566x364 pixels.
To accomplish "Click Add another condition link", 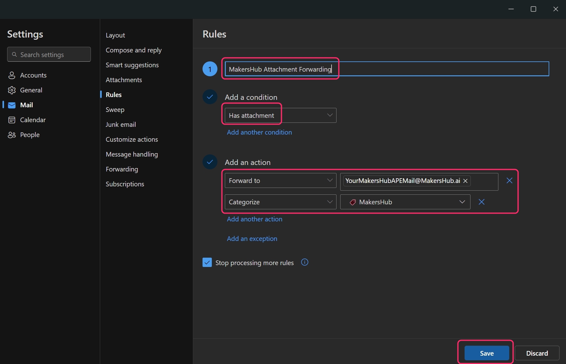I will pyautogui.click(x=259, y=132).
